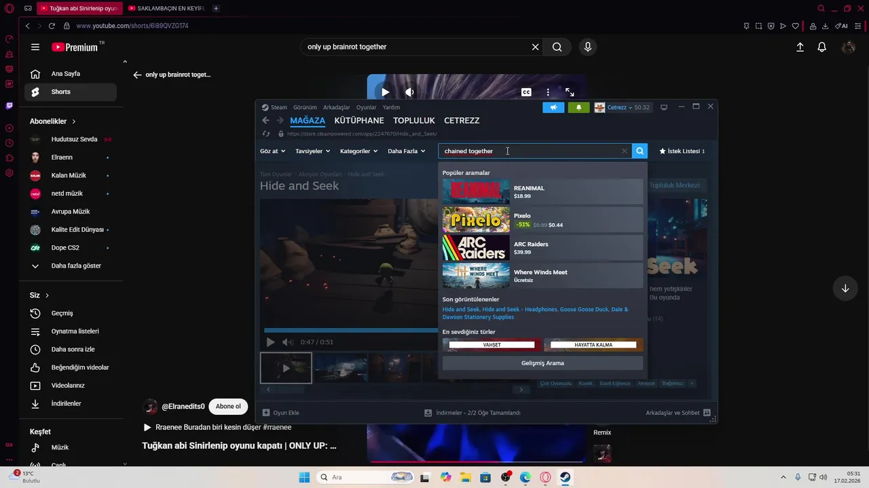
Task: Open İndirilenler in YouTube sidebar
Action: (x=71, y=403)
